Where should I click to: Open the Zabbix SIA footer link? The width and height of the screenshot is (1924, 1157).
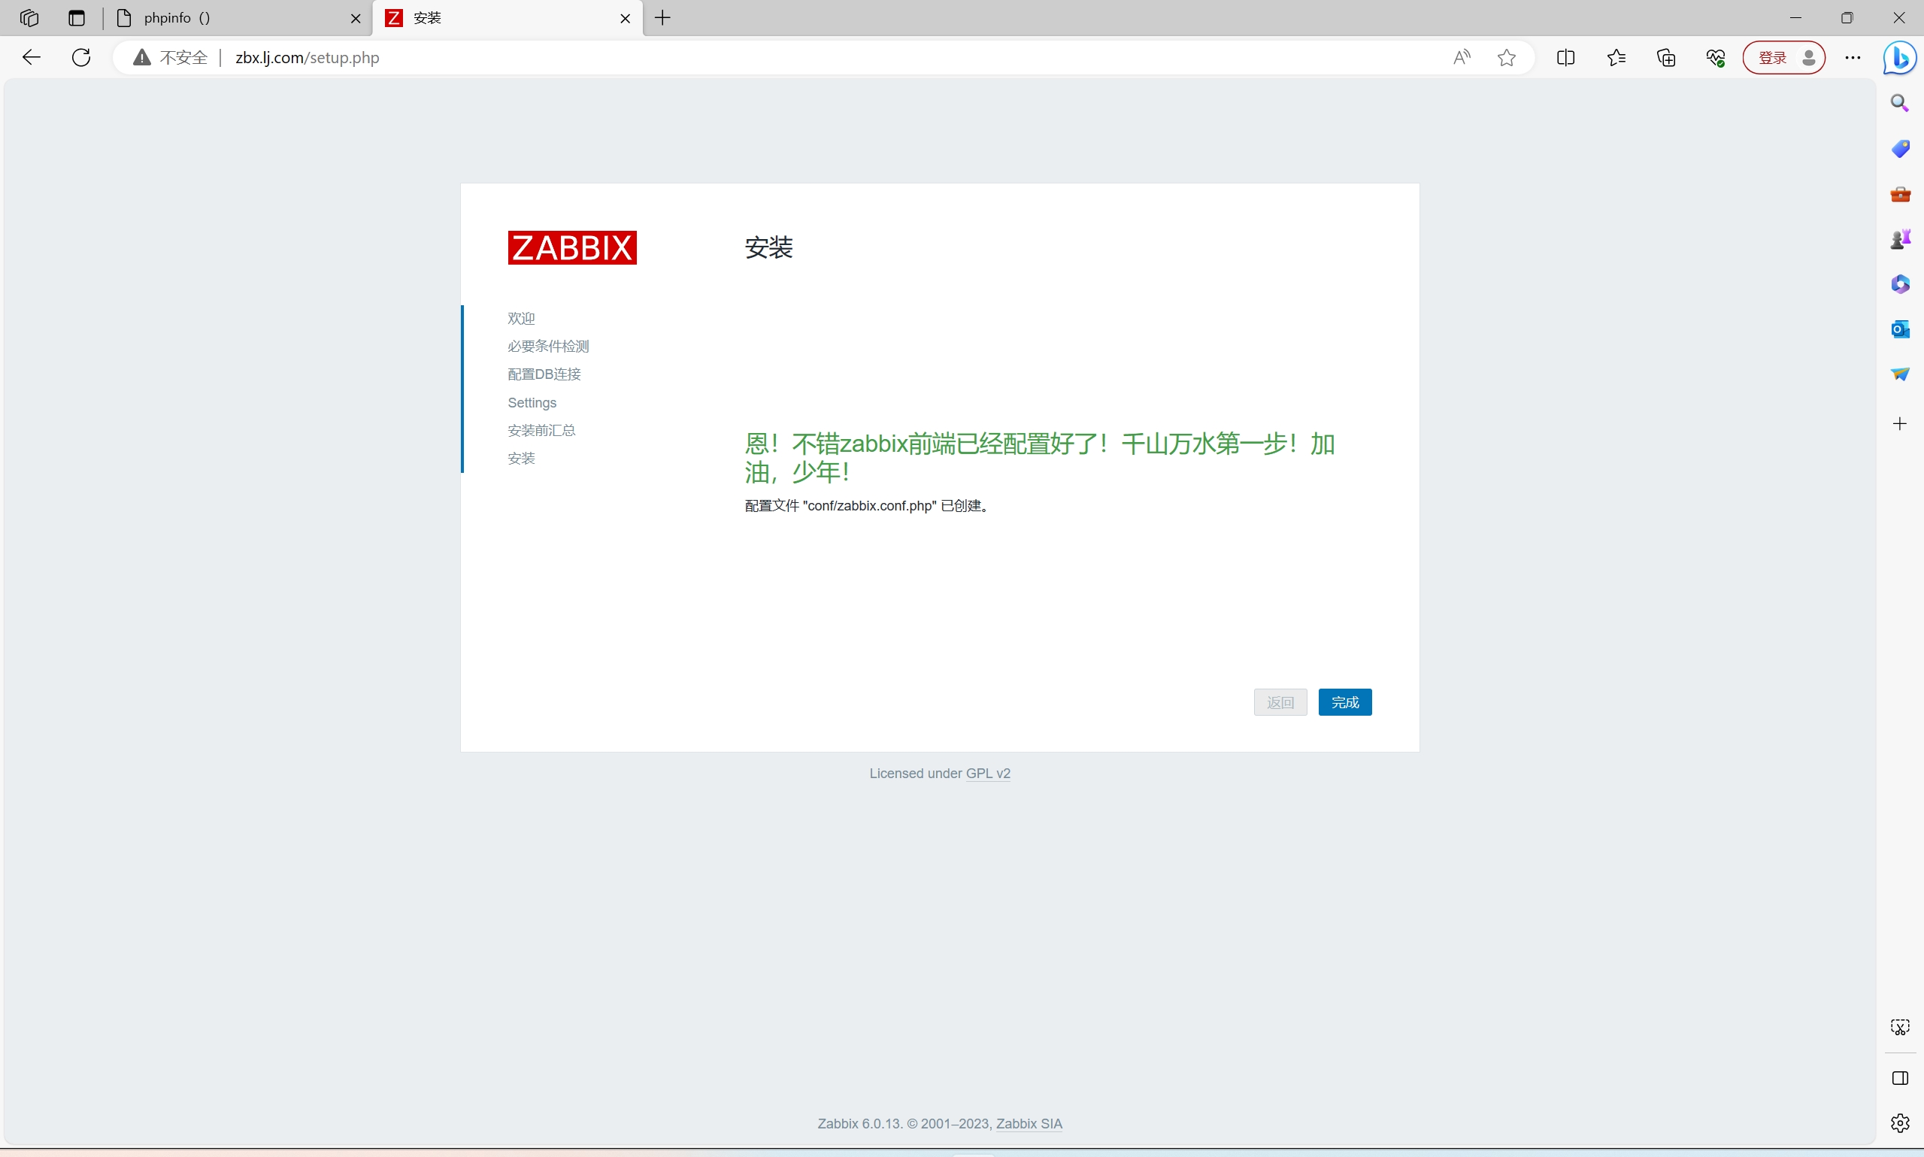click(x=1029, y=1122)
